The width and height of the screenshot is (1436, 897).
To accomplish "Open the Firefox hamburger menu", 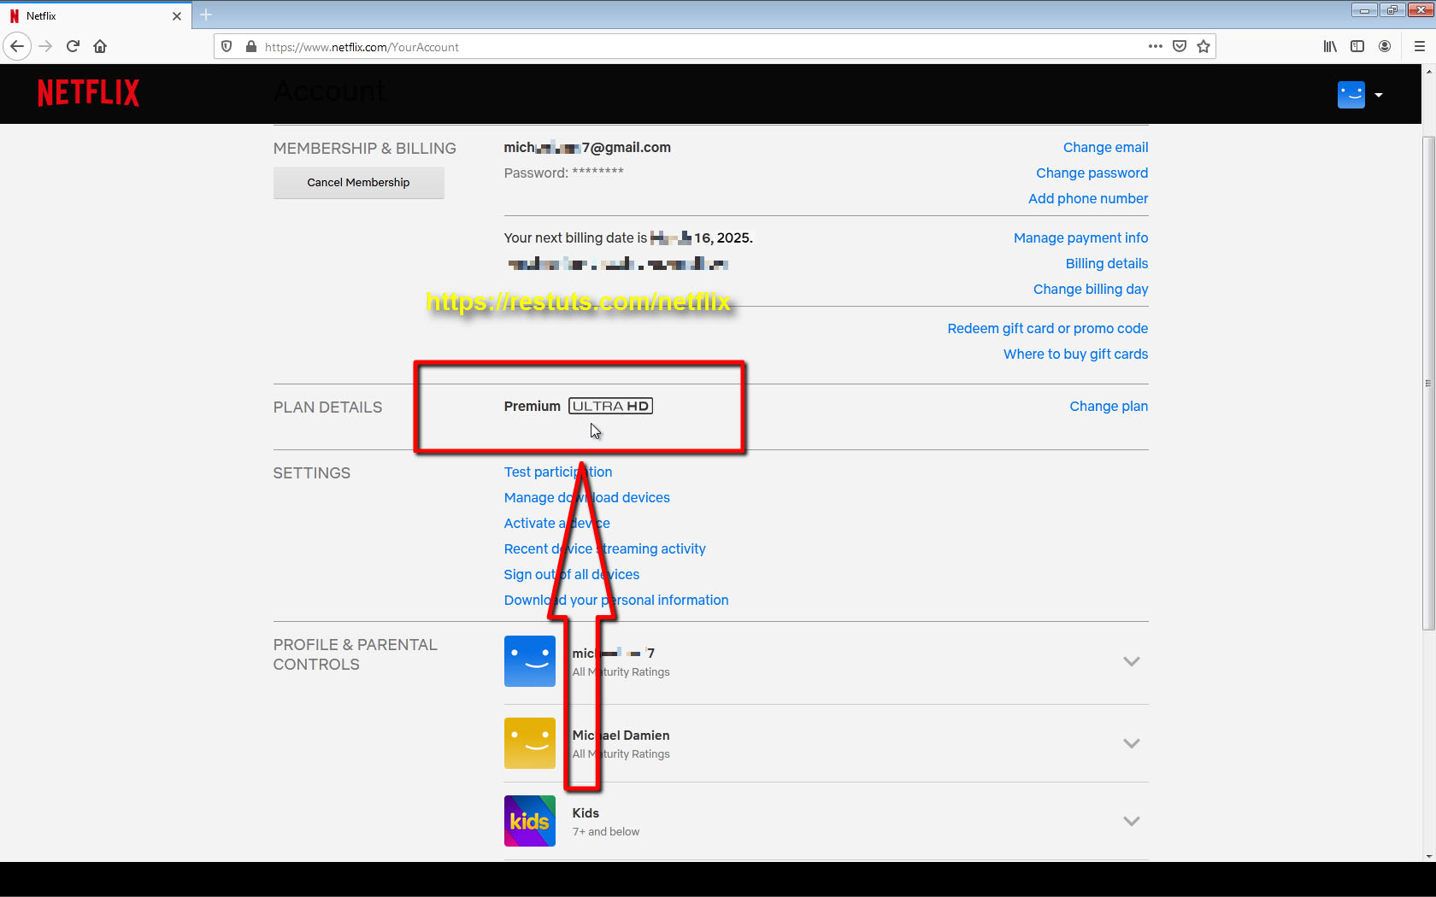I will click(x=1419, y=47).
